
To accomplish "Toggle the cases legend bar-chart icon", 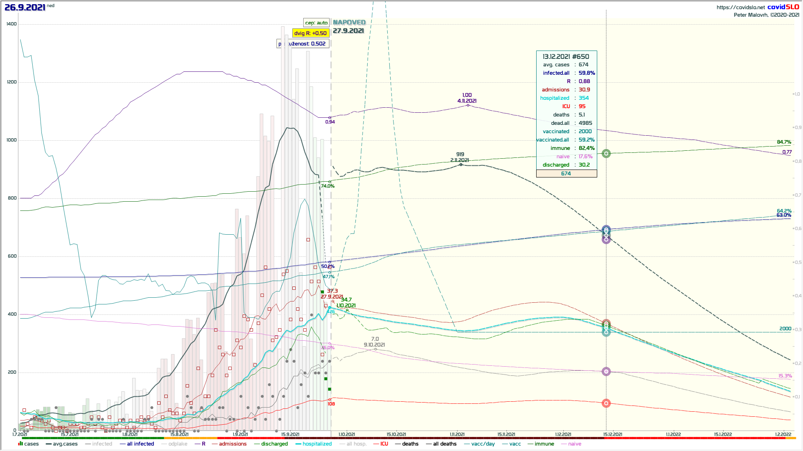I will (20, 443).
